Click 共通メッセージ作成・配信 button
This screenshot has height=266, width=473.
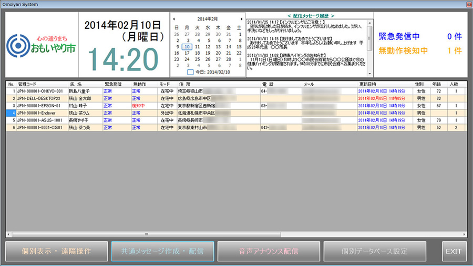(x=162, y=251)
